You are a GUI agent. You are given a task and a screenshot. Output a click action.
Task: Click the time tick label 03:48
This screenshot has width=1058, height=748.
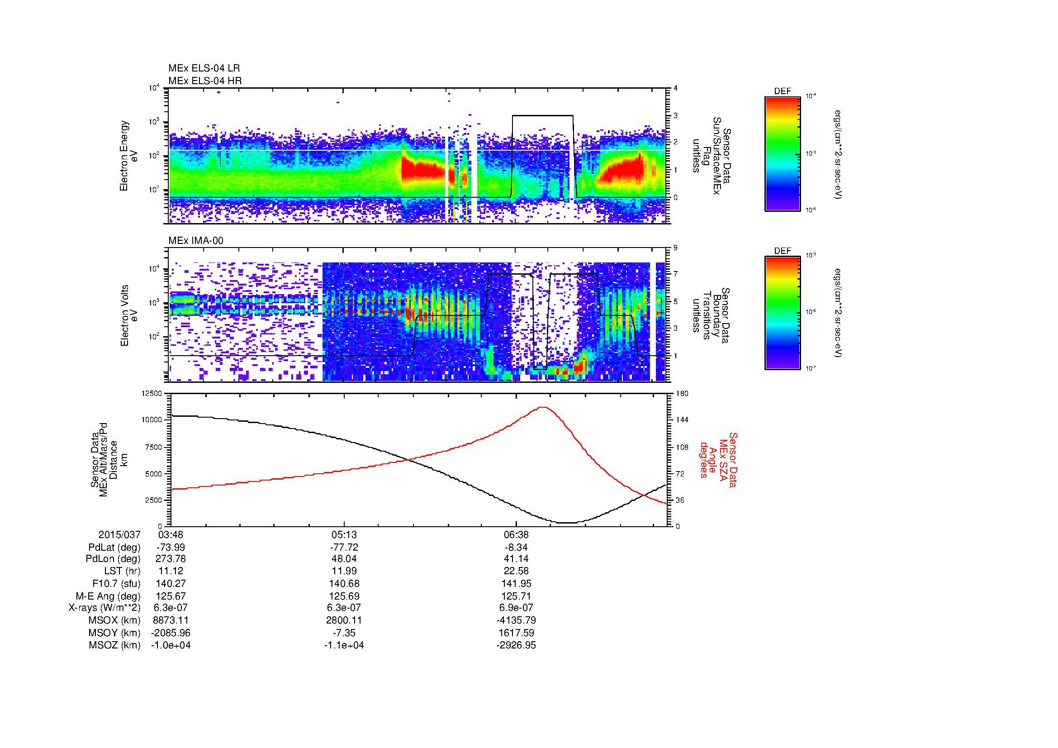tap(171, 534)
